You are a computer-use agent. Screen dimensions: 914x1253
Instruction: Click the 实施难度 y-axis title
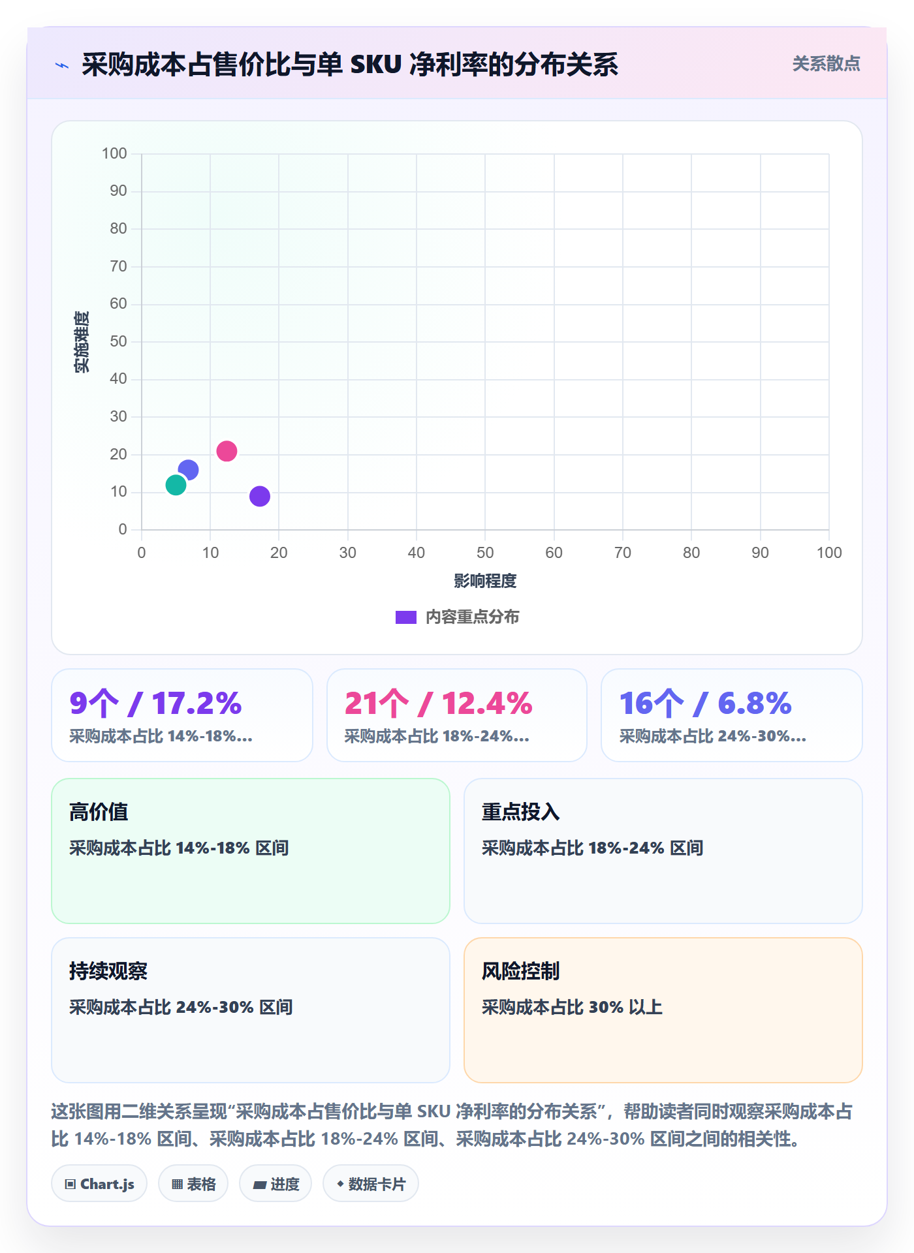[82, 342]
